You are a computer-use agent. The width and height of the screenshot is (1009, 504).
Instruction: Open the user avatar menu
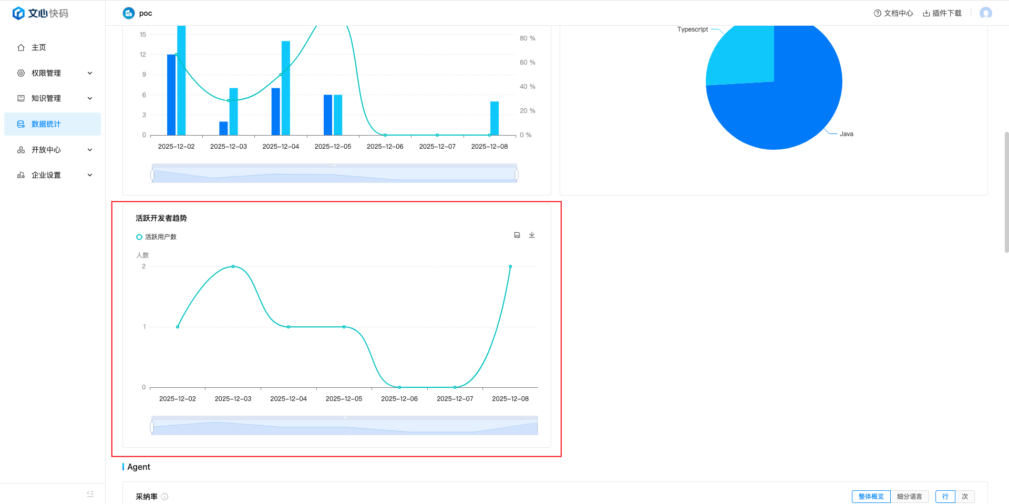pyautogui.click(x=985, y=13)
